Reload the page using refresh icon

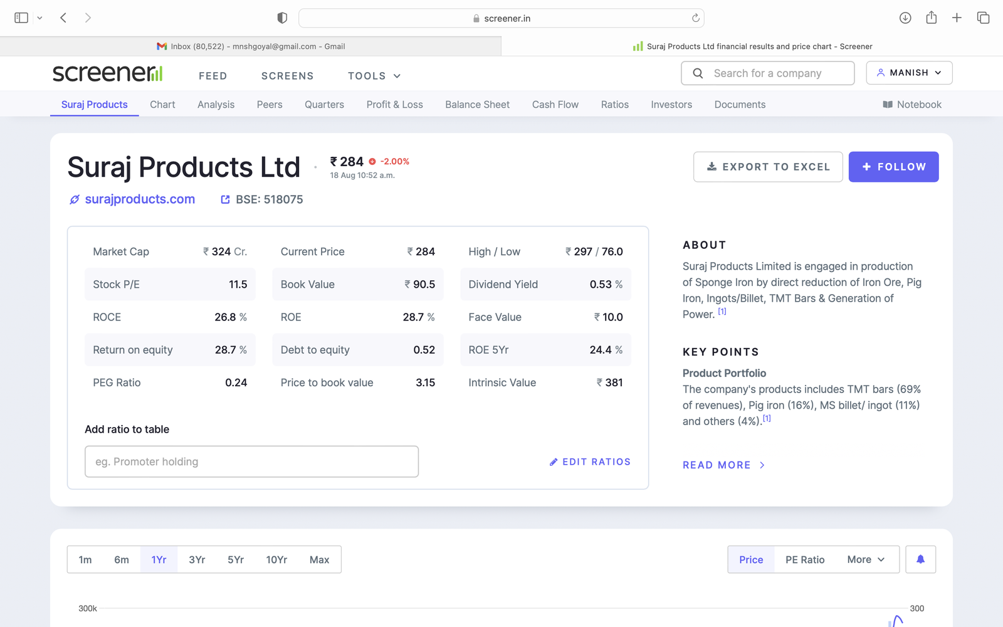click(695, 18)
